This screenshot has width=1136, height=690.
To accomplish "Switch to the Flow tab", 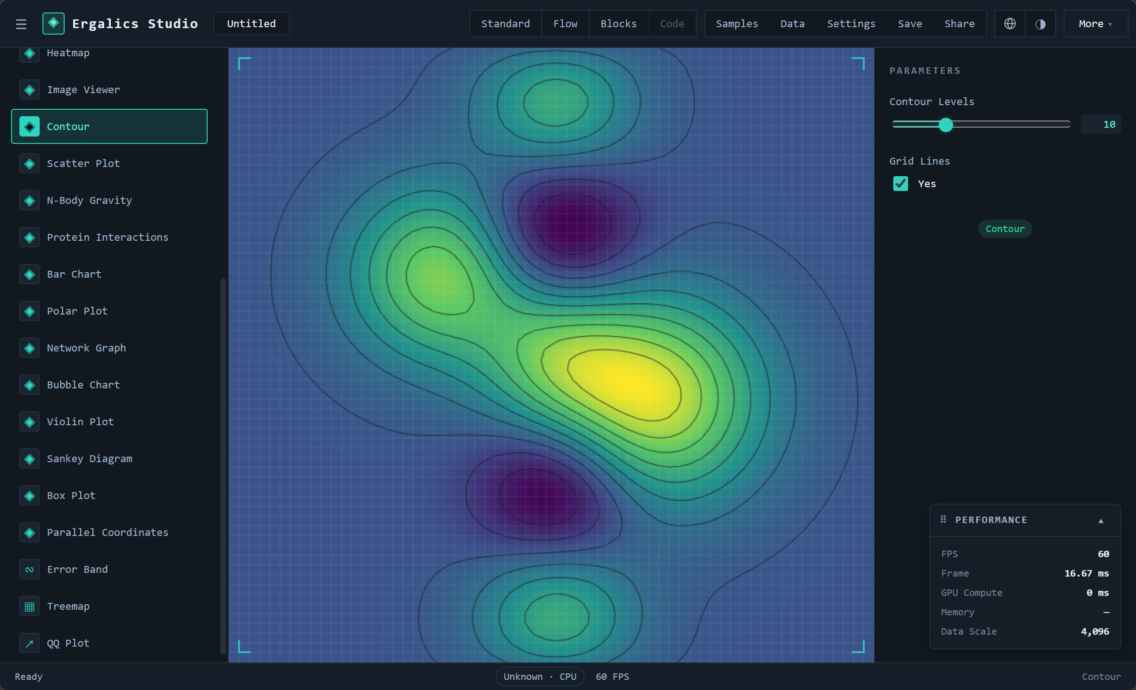I will [565, 24].
